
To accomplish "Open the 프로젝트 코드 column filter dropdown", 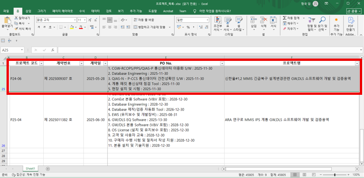I will click(41, 63).
